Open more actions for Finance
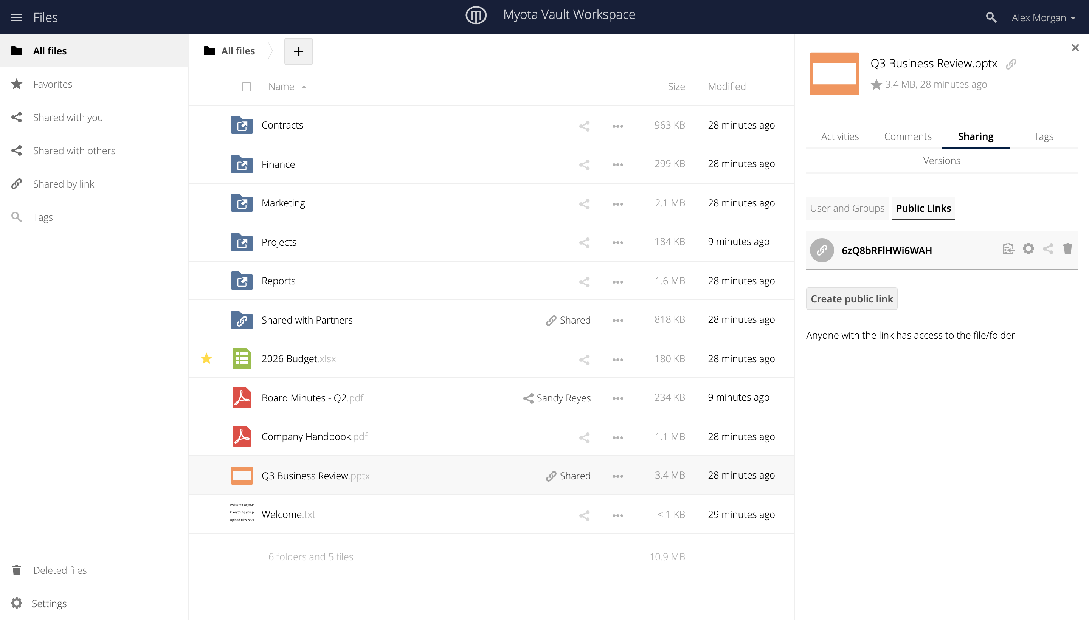Viewport: 1089px width, 620px height. [617, 164]
